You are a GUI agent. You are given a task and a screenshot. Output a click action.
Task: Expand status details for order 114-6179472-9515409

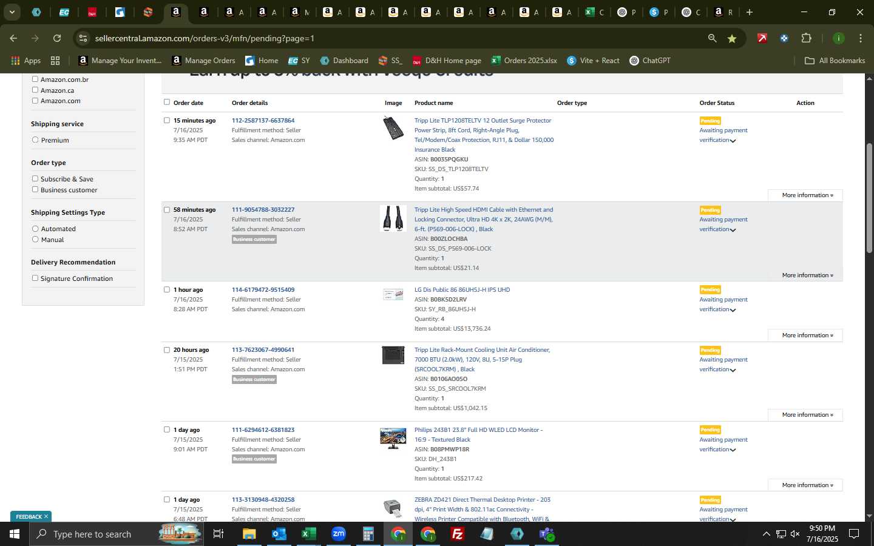pyautogui.click(x=733, y=310)
